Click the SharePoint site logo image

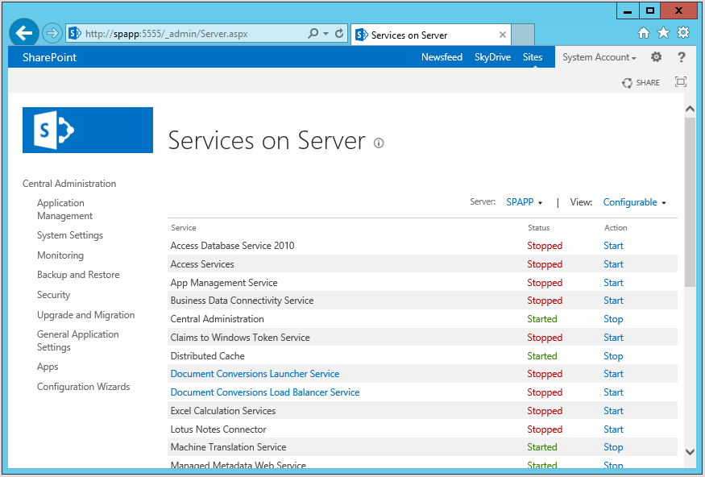pos(88,130)
